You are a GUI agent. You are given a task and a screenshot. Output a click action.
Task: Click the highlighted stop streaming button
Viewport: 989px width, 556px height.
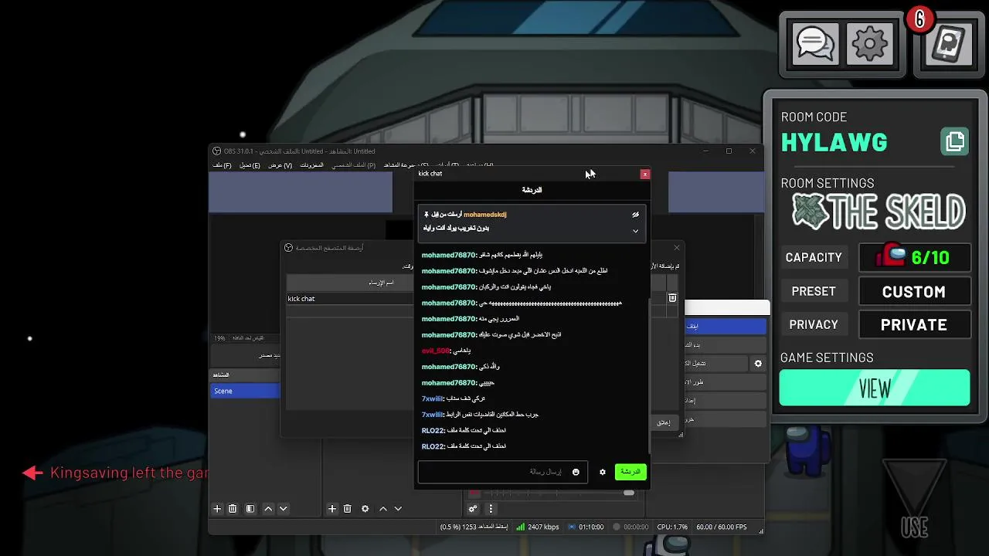pos(726,326)
